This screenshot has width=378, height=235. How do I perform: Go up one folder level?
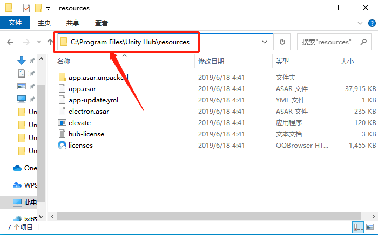point(50,42)
